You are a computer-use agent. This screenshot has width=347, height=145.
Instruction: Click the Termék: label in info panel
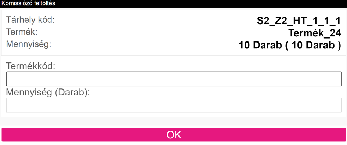tap(22, 32)
